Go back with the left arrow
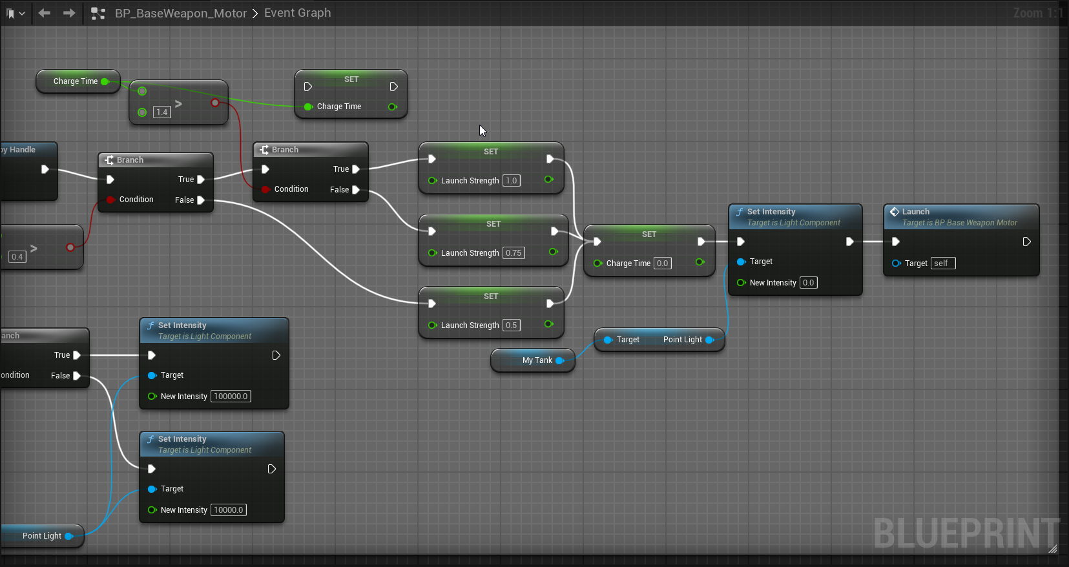This screenshot has width=1069, height=567. click(45, 13)
